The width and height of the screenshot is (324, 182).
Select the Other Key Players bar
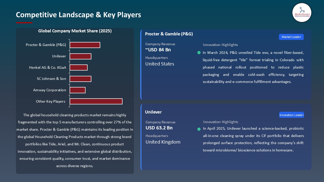[96, 101]
